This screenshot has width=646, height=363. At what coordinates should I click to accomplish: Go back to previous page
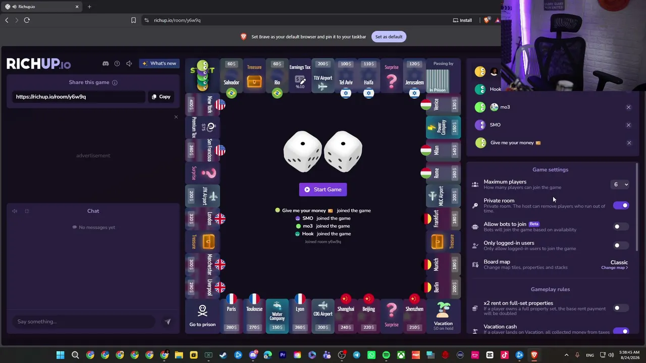click(7, 20)
